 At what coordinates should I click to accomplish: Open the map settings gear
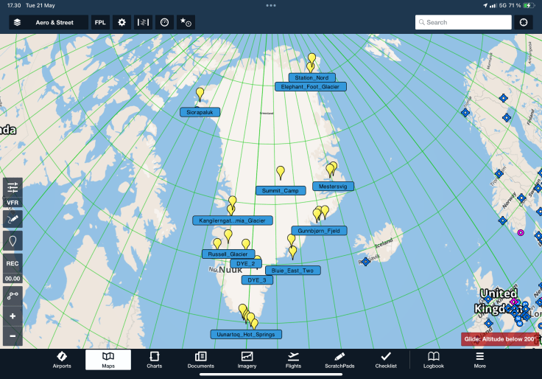click(122, 22)
